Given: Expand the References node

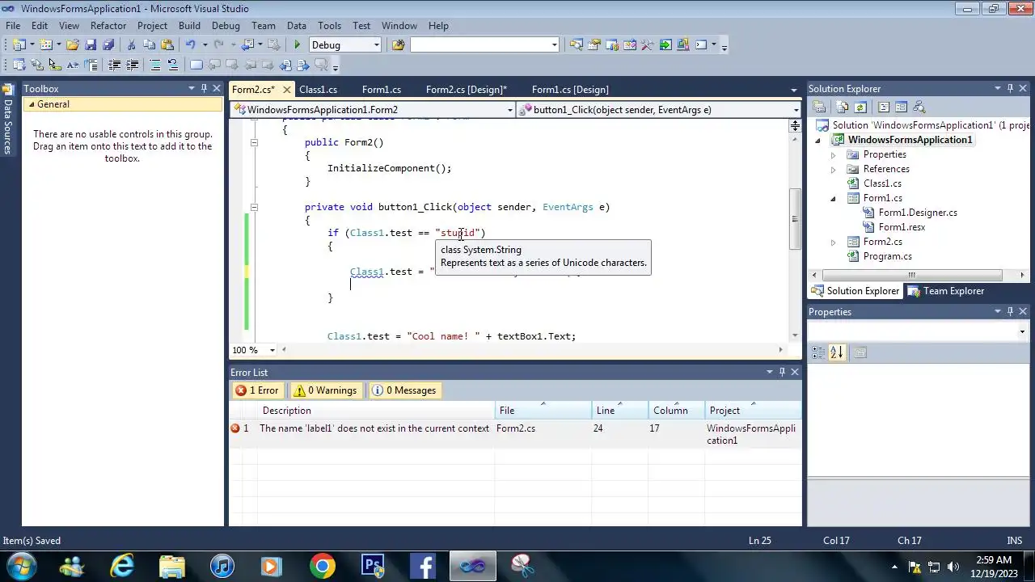Looking at the screenshot, I should click(x=833, y=169).
